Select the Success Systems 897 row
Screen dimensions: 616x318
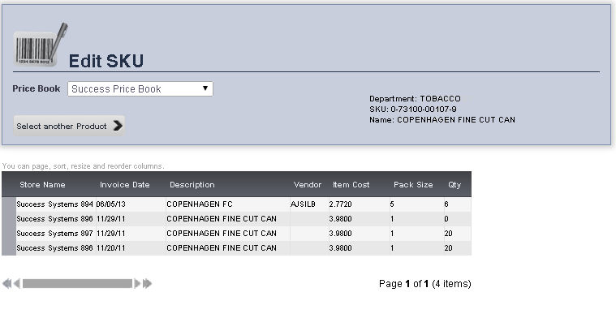236,233
